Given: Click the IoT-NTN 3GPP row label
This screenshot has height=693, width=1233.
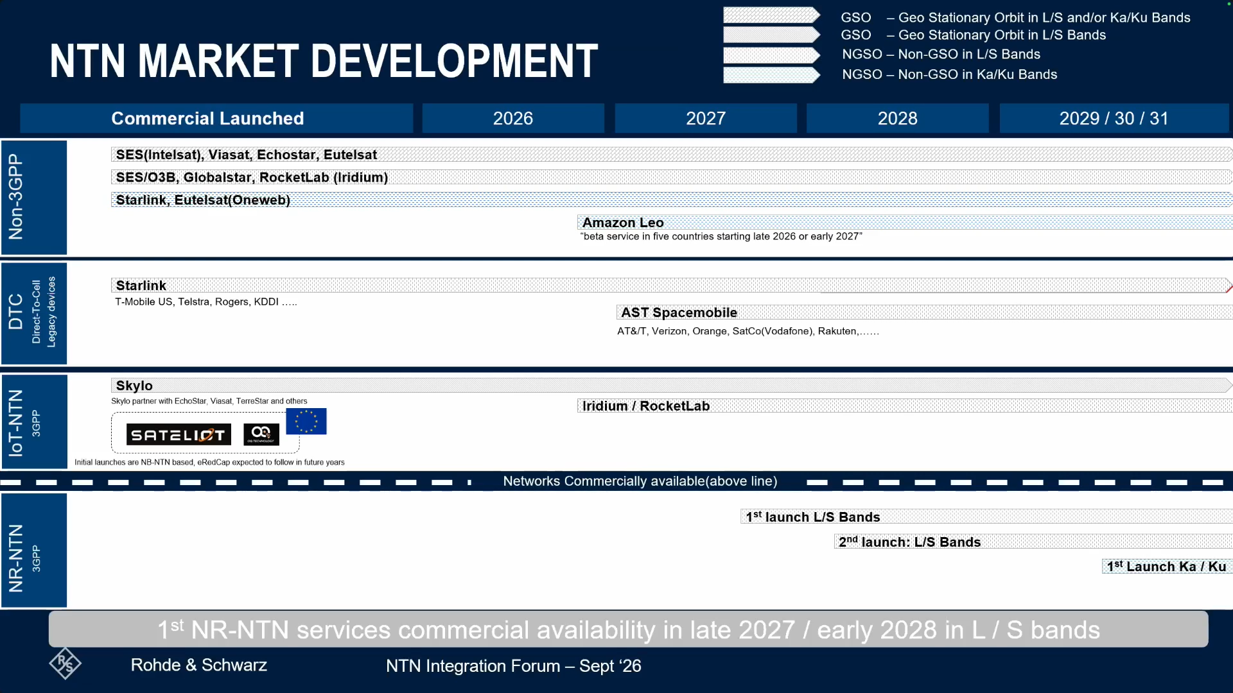Looking at the screenshot, I should click(x=34, y=422).
